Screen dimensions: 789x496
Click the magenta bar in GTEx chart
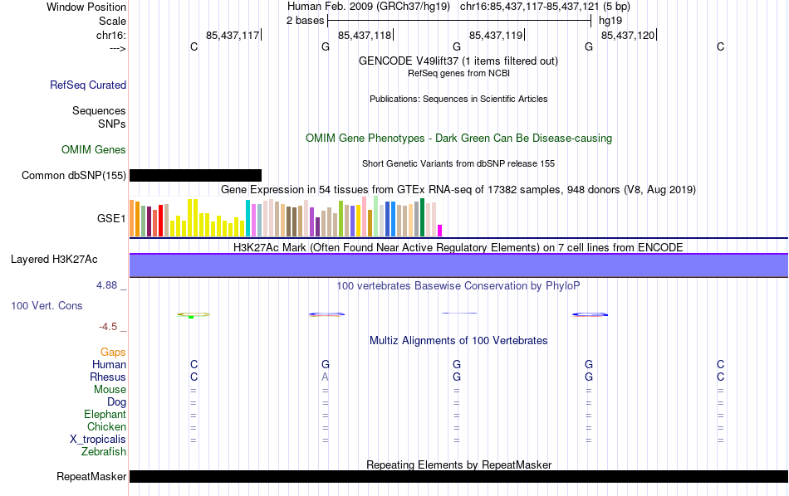coord(439,231)
